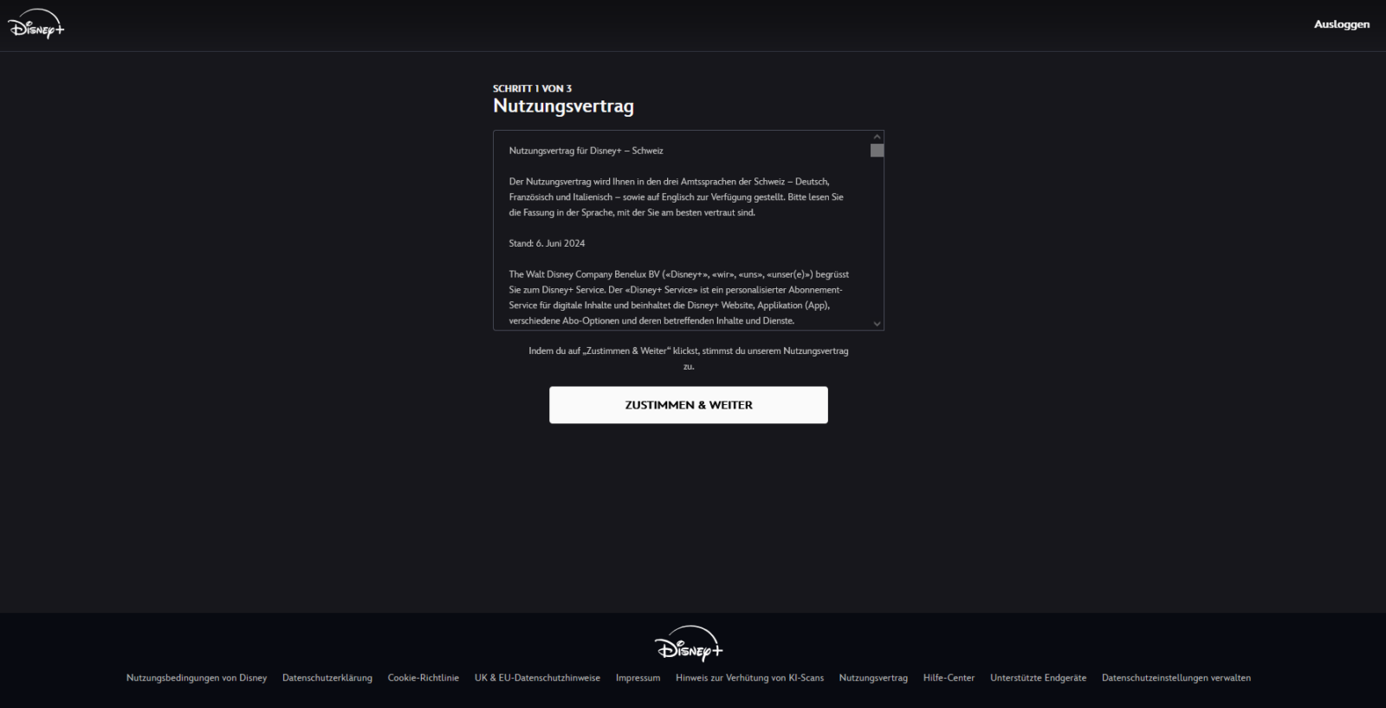Screen dimensions: 1386x708
Task: Click the scroll up arrow in agreement box
Action: pyautogui.click(x=877, y=137)
